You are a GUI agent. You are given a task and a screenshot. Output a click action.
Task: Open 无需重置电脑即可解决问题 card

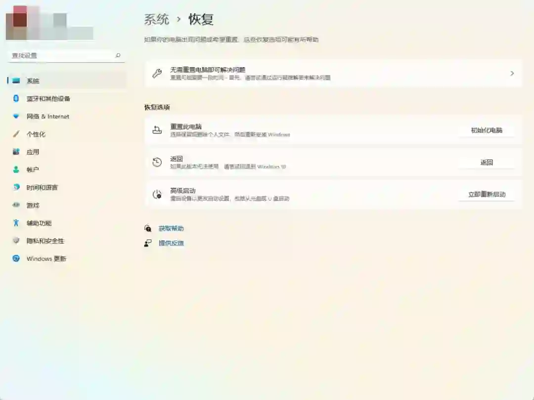(333, 74)
